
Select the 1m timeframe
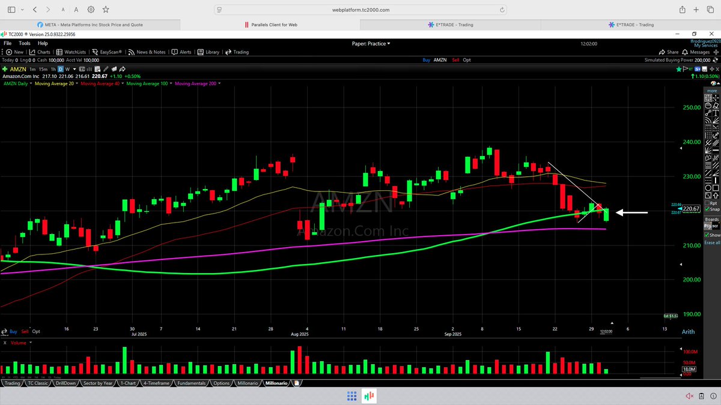pos(32,69)
